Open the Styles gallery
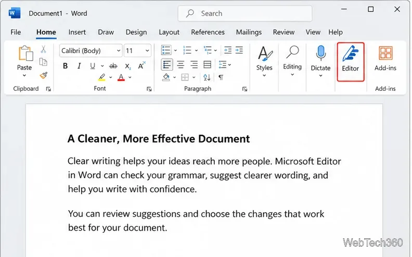 pos(264,62)
